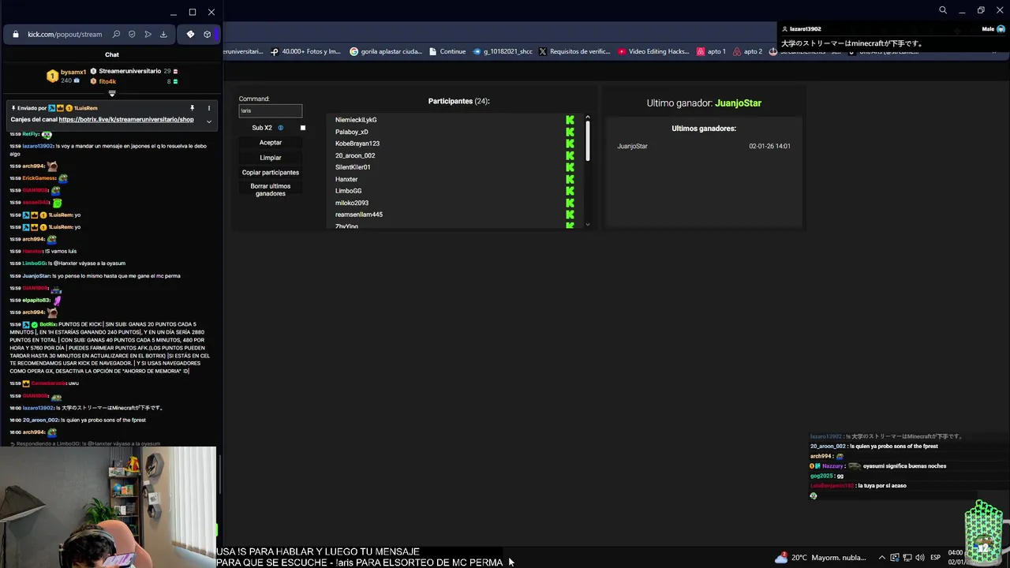
Task: Open the gorila aplastar ciuda... bookmark
Action: [385, 51]
